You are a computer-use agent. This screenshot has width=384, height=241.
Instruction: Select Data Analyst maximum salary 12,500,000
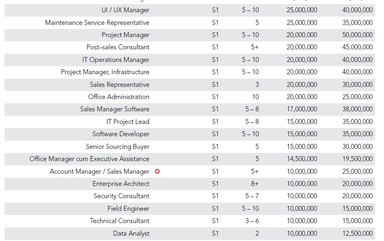click(357, 233)
